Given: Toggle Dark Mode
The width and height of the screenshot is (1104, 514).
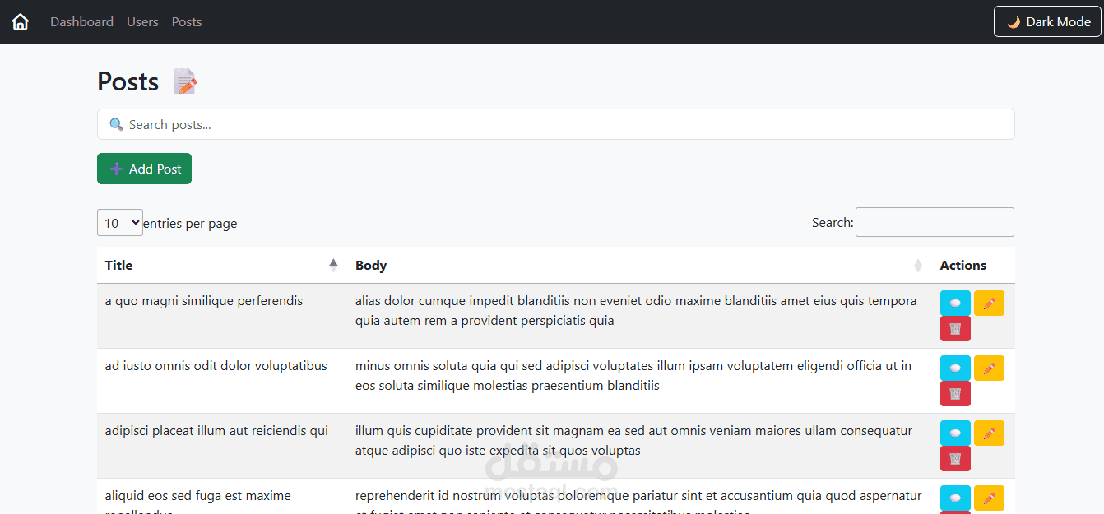Looking at the screenshot, I should (x=1047, y=22).
